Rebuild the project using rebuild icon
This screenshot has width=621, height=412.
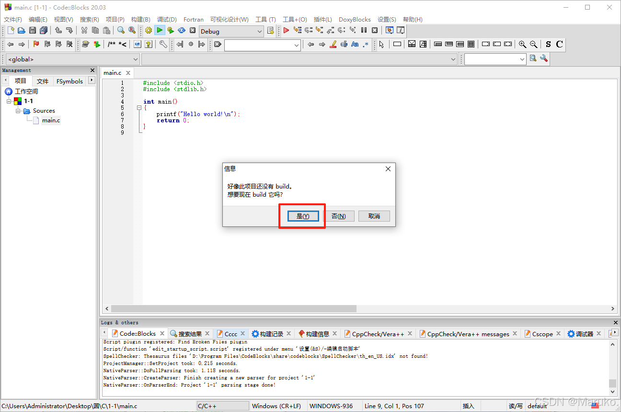[182, 30]
